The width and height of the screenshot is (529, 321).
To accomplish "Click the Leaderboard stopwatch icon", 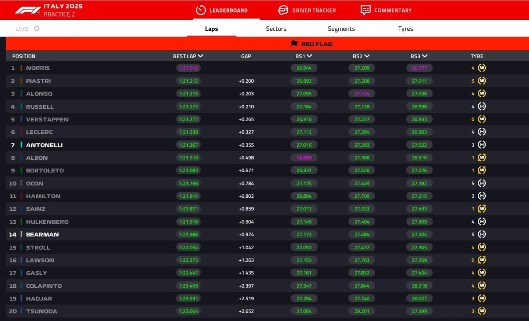I will point(201,10).
